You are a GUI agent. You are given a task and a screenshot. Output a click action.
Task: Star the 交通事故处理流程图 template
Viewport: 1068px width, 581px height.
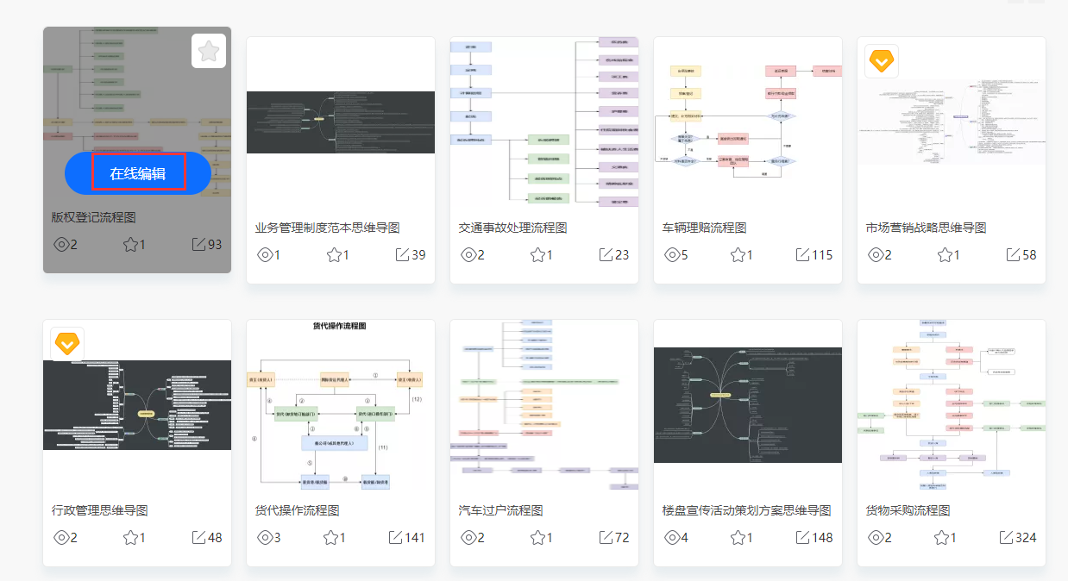[x=538, y=254]
